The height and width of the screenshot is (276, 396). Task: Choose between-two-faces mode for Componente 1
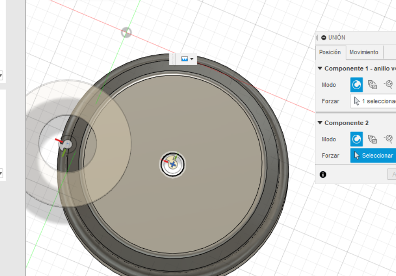(x=372, y=85)
